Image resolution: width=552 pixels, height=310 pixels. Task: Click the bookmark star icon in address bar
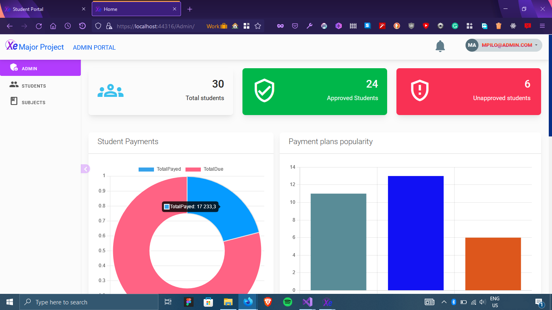pyautogui.click(x=258, y=26)
